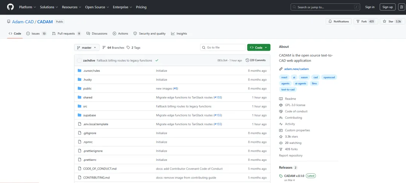Screen dimensions: 406x183
Task: Open the Platform dropdown menu
Action: pyautogui.click(x=27, y=7)
